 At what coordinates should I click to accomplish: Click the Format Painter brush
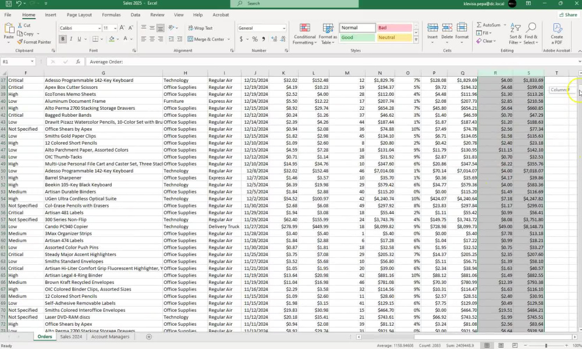[x=34, y=42]
